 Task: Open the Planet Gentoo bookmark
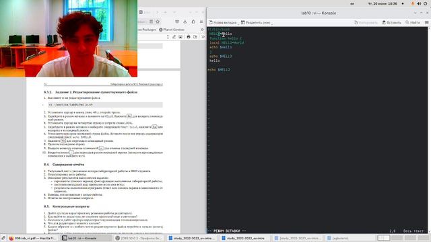pos(172,30)
